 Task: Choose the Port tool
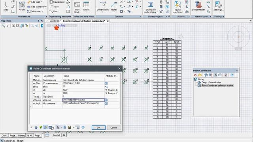pyautogui.click(x=54, y=11)
